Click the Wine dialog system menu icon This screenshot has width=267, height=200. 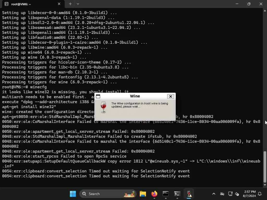(98, 96)
